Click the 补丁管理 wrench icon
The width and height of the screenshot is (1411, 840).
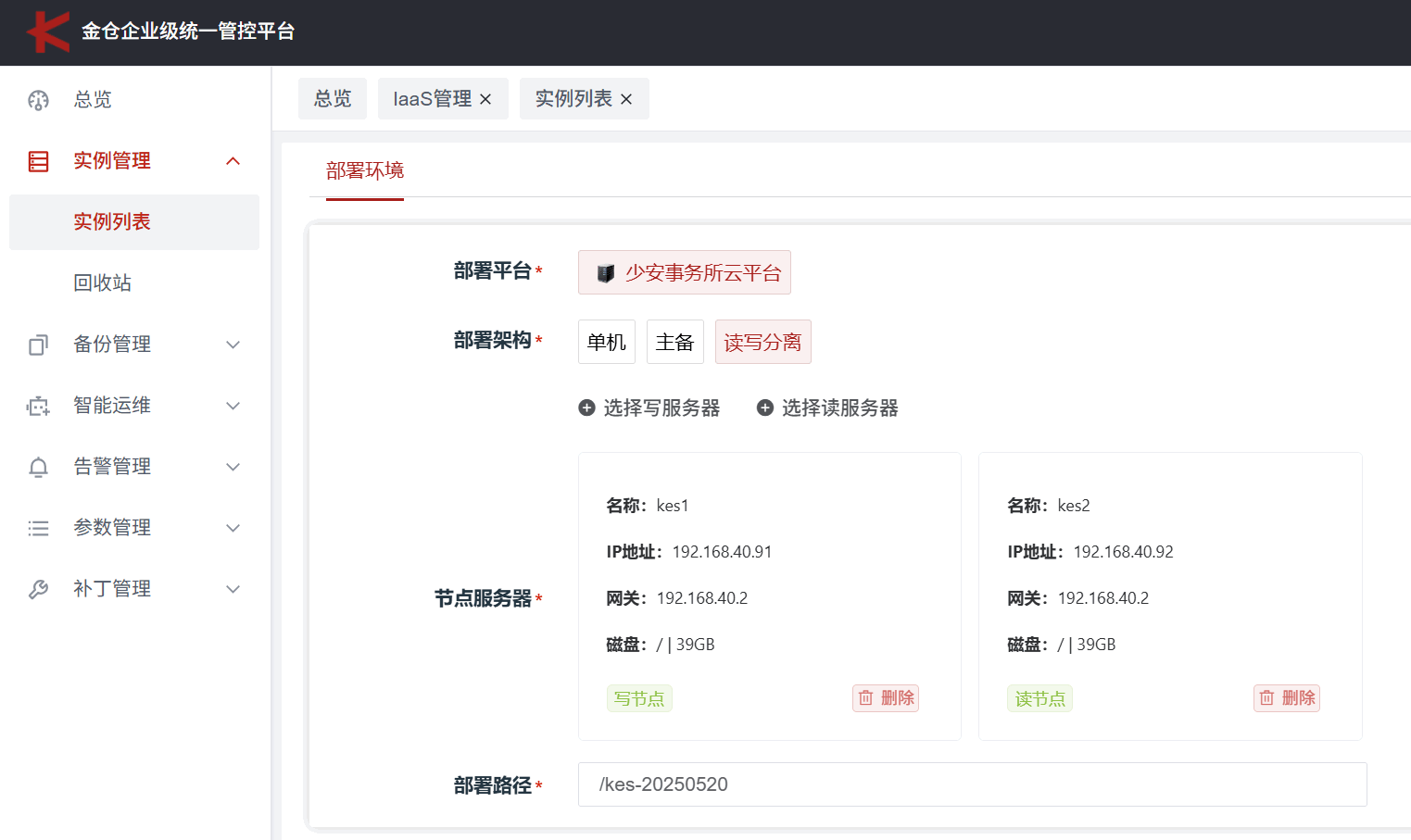pyautogui.click(x=38, y=589)
